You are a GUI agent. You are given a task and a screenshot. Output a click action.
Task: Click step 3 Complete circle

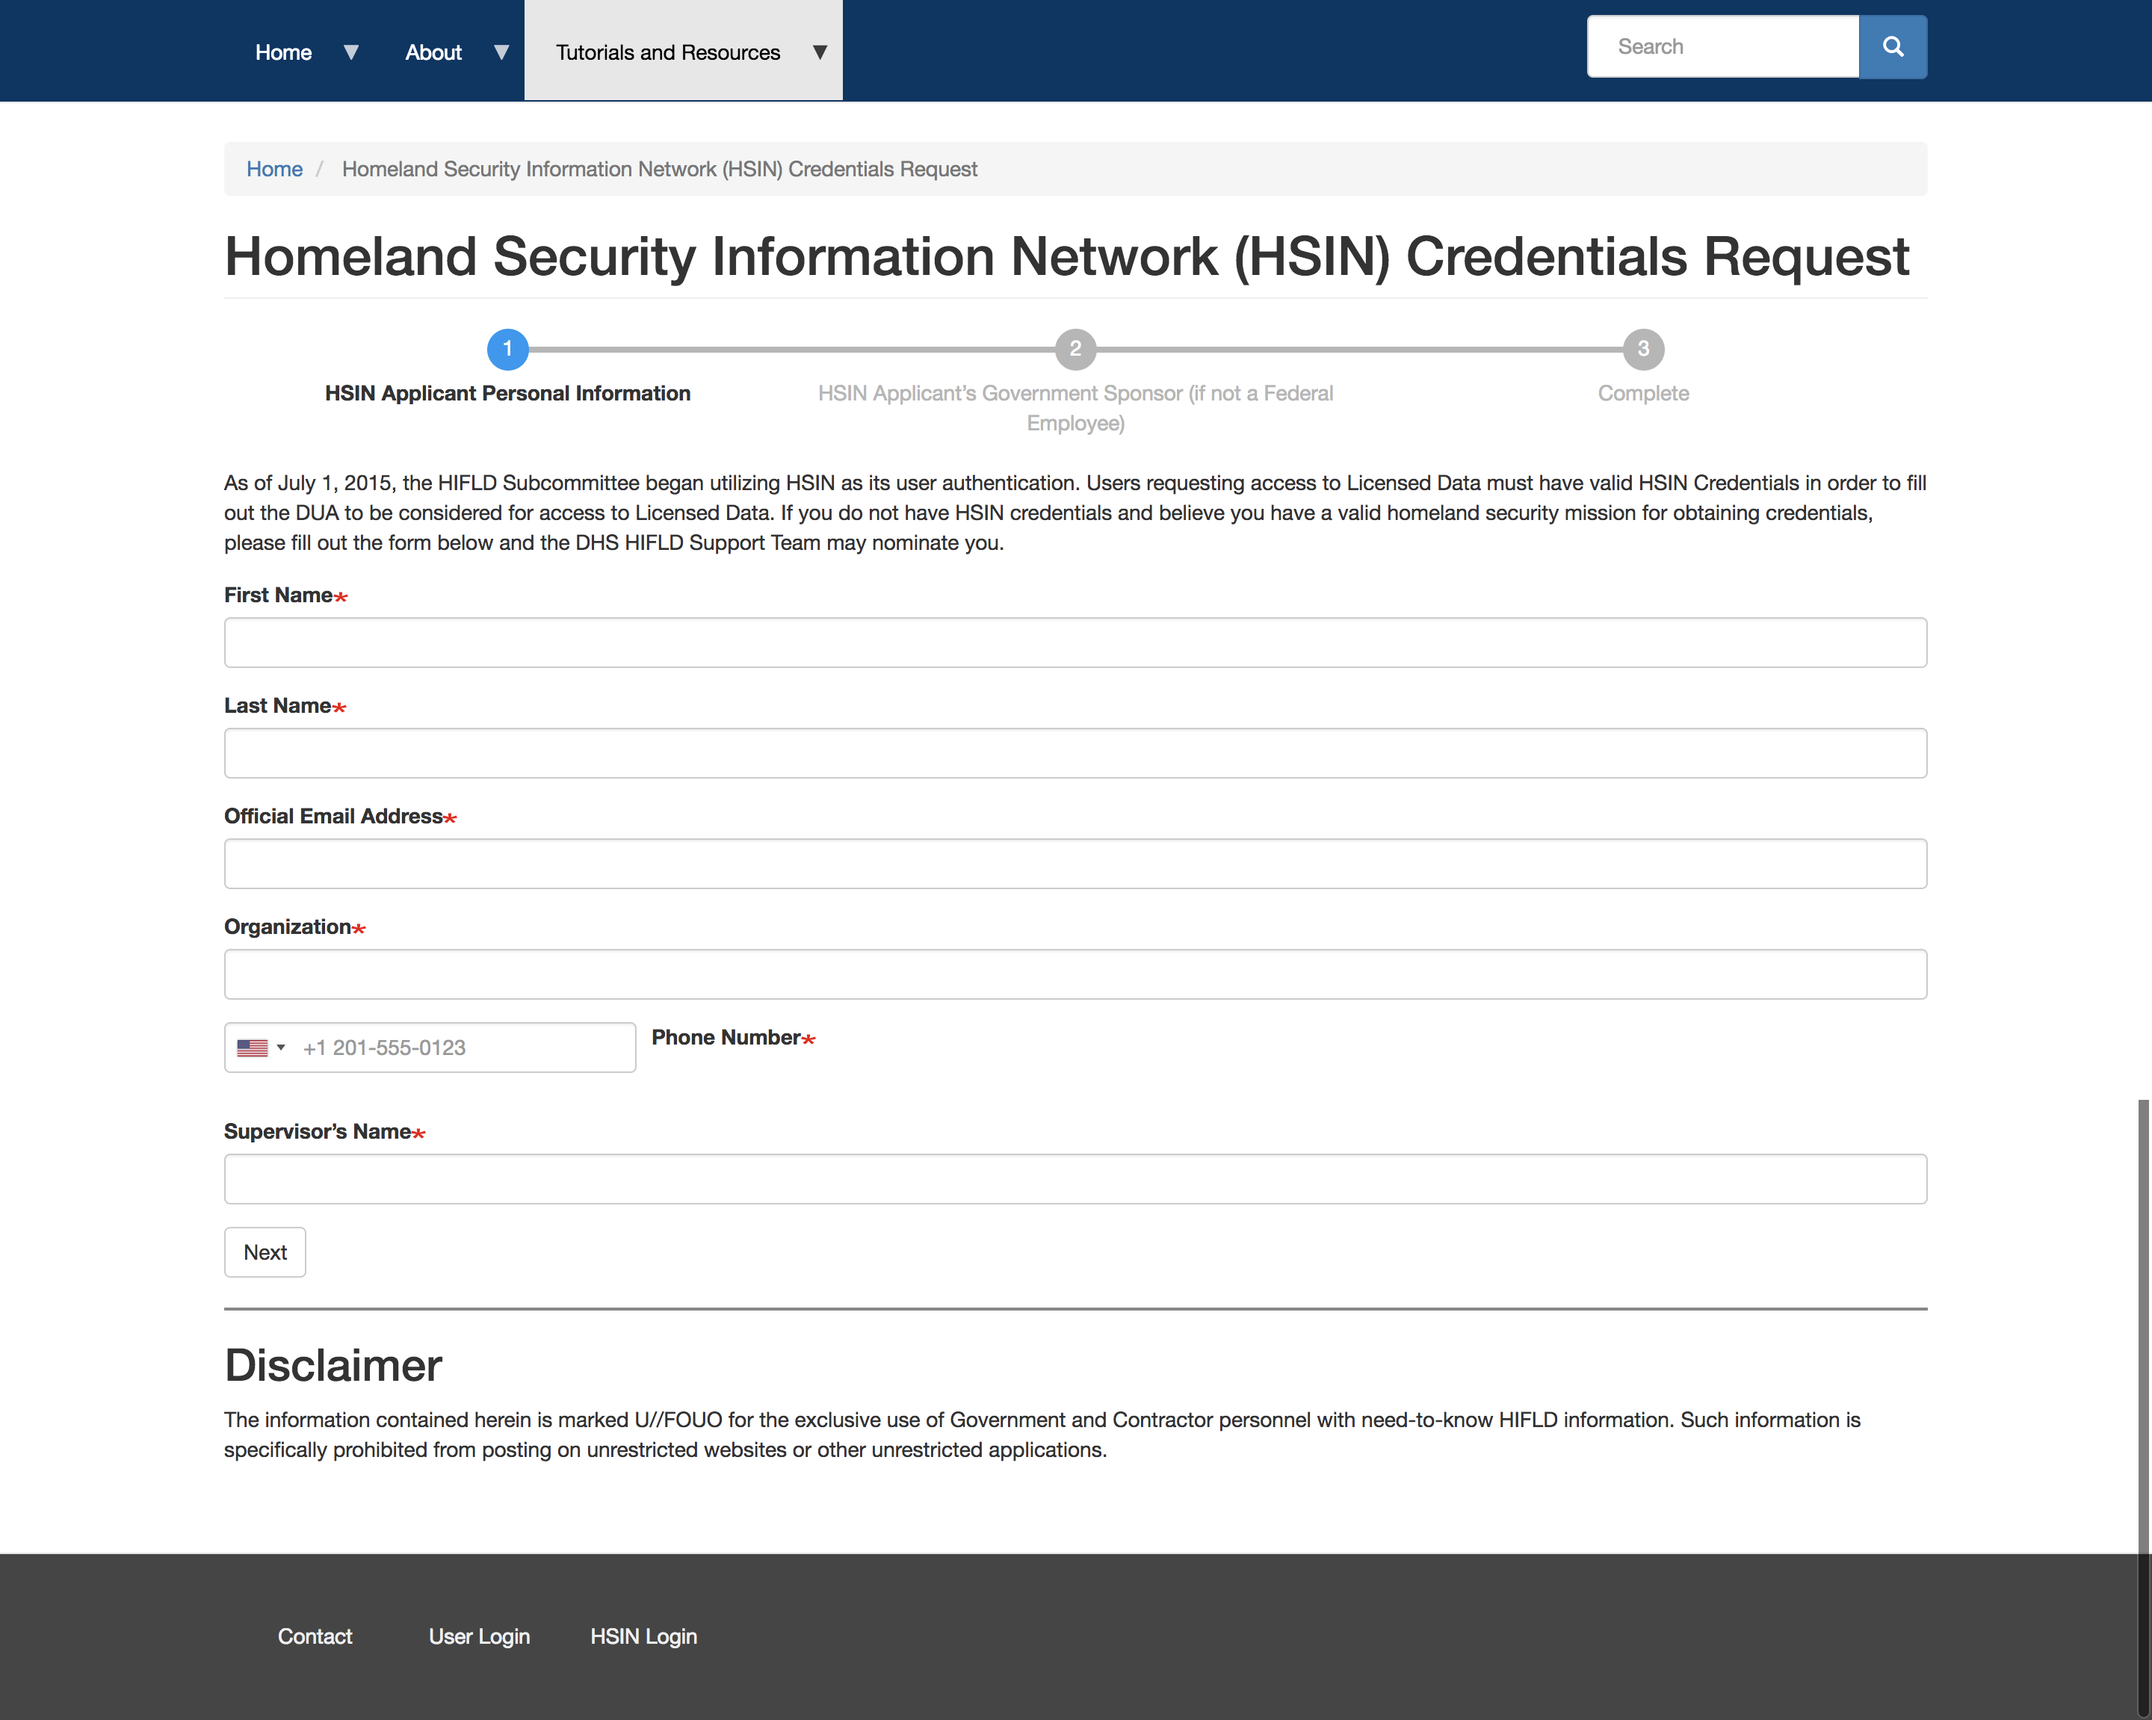point(1643,348)
